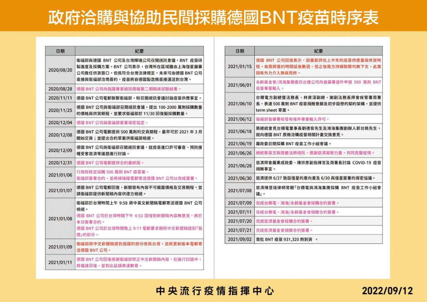The height and width of the screenshot is (302, 427).
Task: Click the date cell 2020/08/28
Action: tap(60, 89)
